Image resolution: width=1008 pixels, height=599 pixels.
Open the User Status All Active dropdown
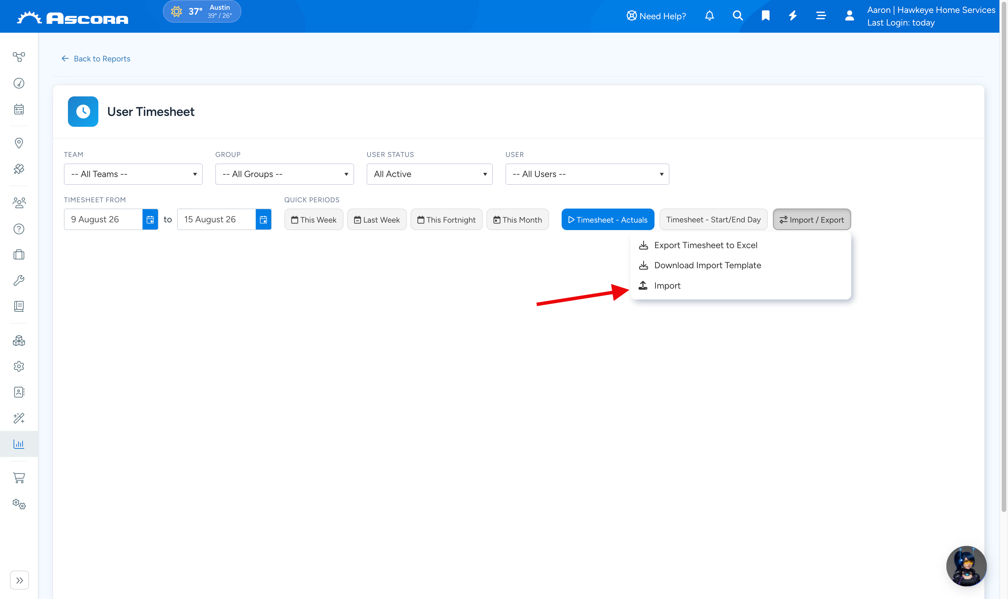[429, 174]
